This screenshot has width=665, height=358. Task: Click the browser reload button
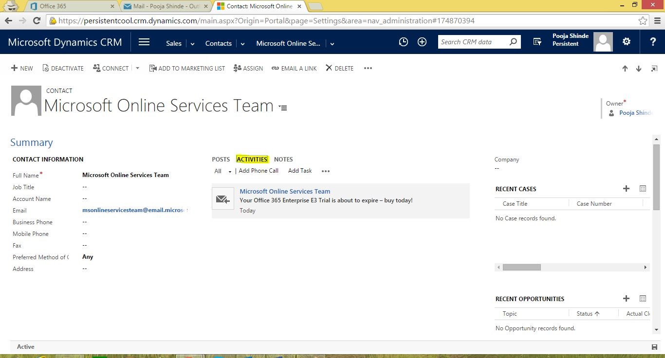click(37, 20)
